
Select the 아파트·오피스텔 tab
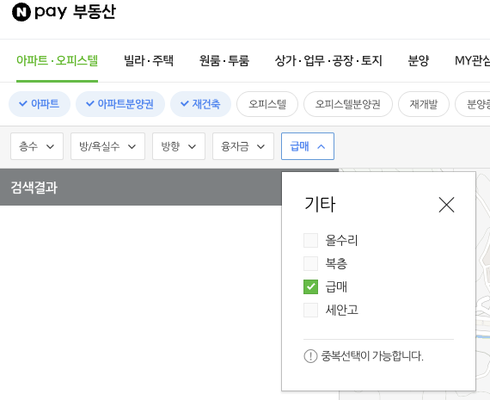[58, 60]
